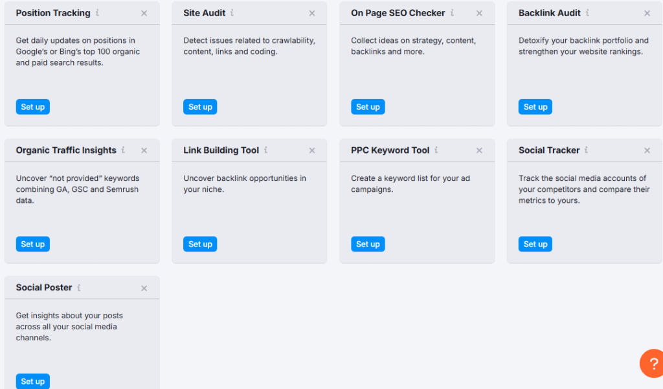Open the Link Building Tool info icon

[x=265, y=150]
